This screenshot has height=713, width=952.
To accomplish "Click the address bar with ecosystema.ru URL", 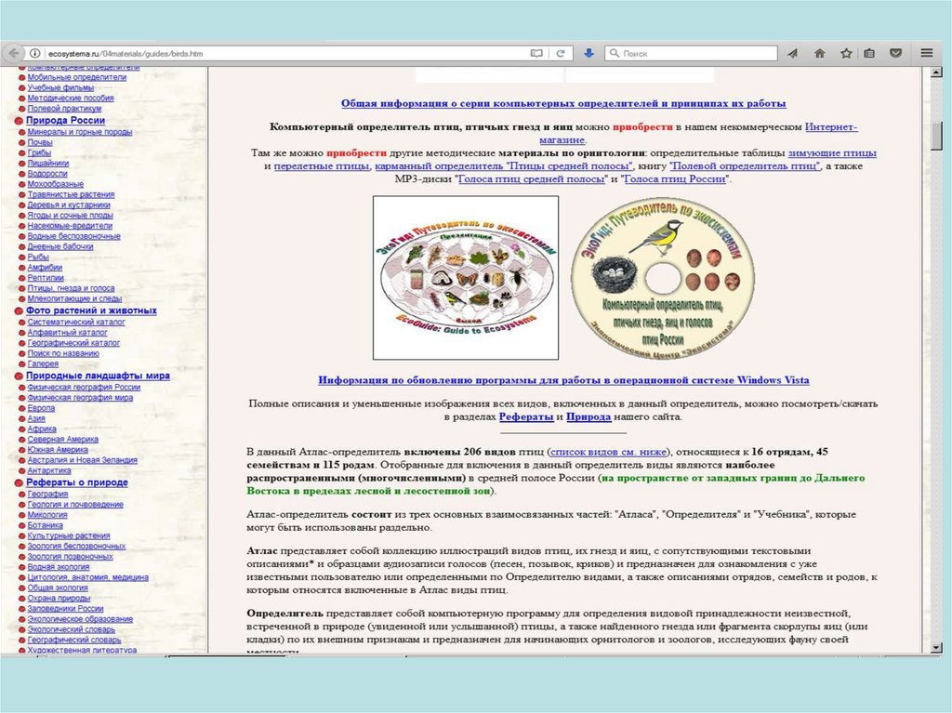I will (x=279, y=54).
